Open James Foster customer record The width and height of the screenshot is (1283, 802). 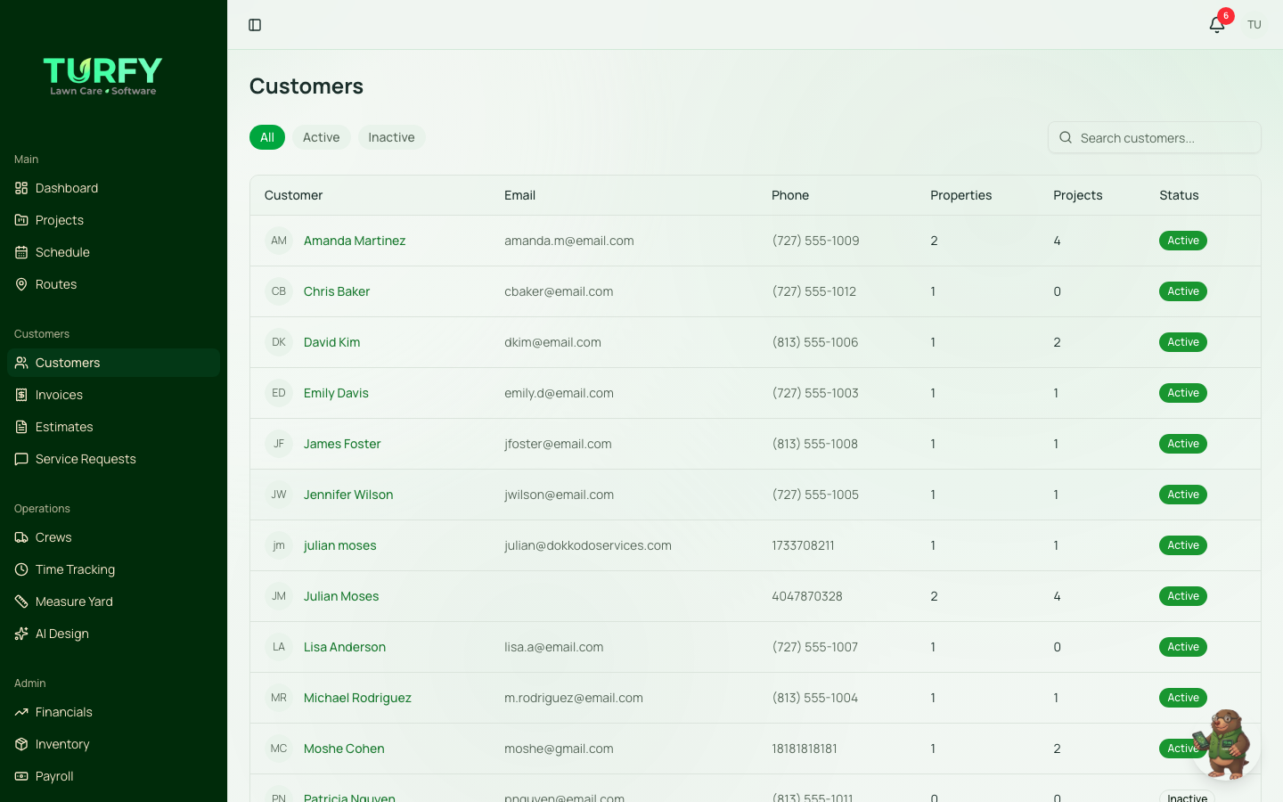point(342,444)
